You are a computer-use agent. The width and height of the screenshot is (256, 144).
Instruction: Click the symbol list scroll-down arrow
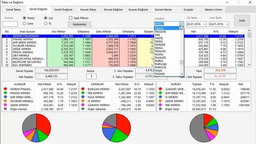(182, 74)
